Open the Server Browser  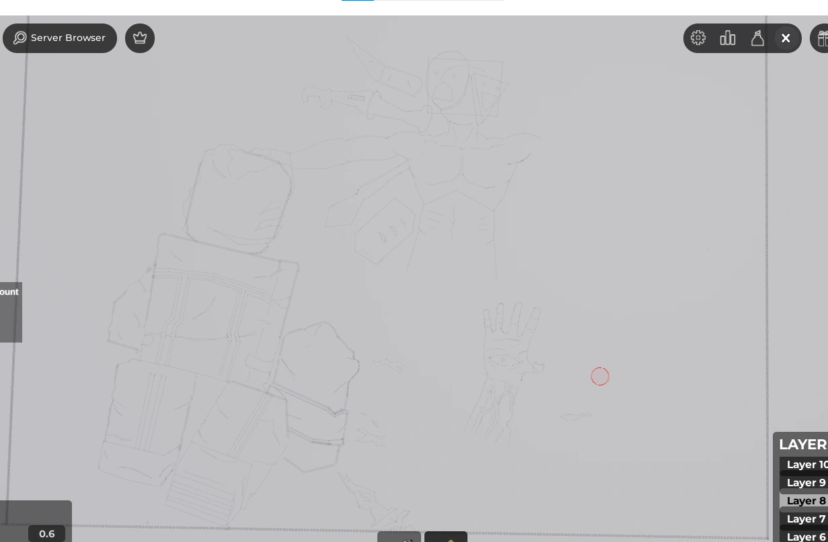(60, 38)
